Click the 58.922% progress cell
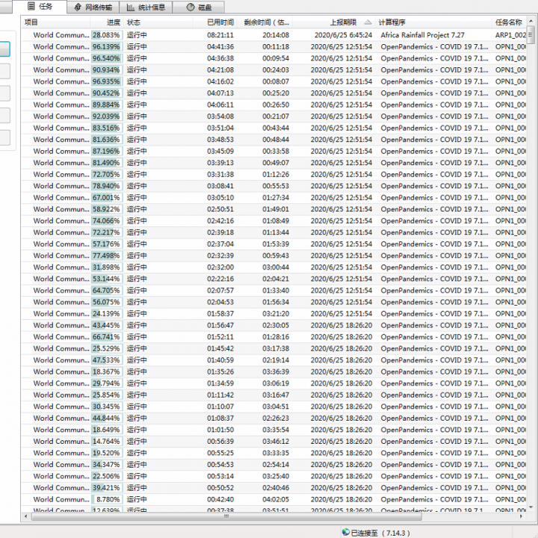The height and width of the screenshot is (538, 538). coord(107,209)
